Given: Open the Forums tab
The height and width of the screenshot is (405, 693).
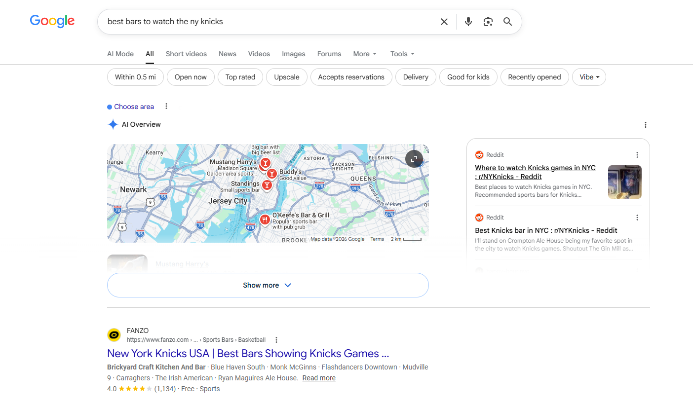Looking at the screenshot, I should (x=329, y=54).
